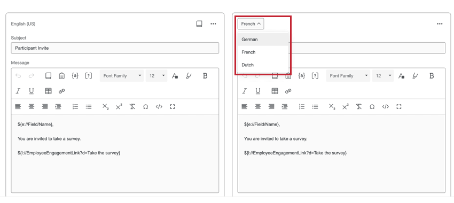
Task: Insert a bulleted list in the French editor
Action: [315, 107]
